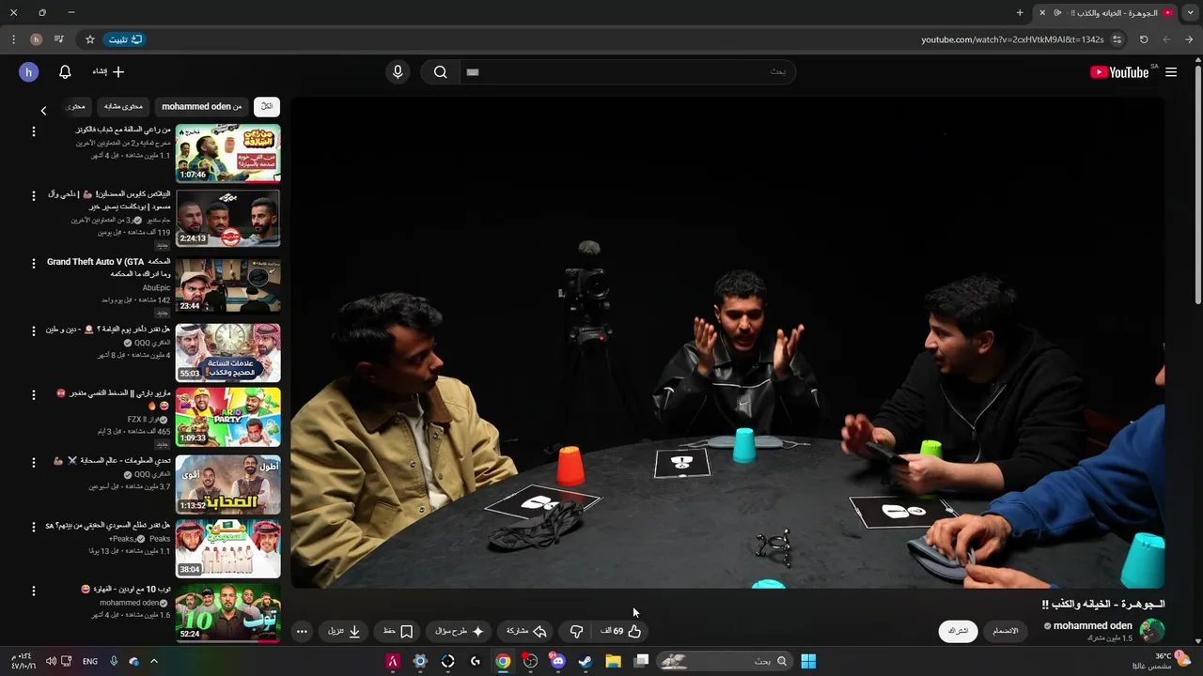Open options for the 2:24:13 video
The width and height of the screenshot is (1203, 676).
[34, 196]
